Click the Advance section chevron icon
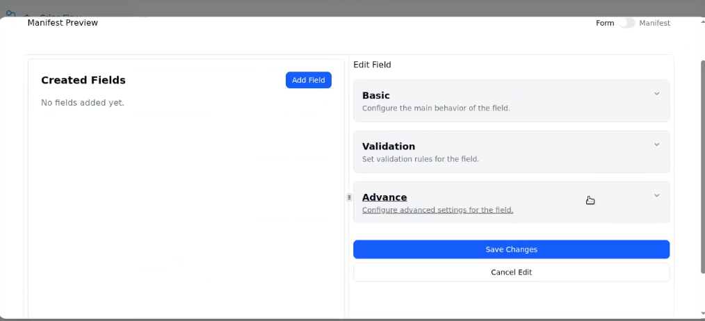This screenshot has height=321, width=705. point(656,196)
